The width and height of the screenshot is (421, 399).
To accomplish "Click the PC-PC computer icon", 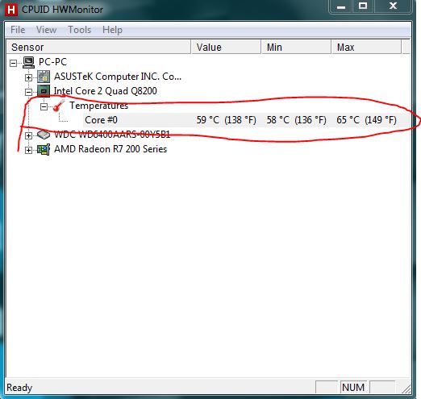I will click(28, 62).
